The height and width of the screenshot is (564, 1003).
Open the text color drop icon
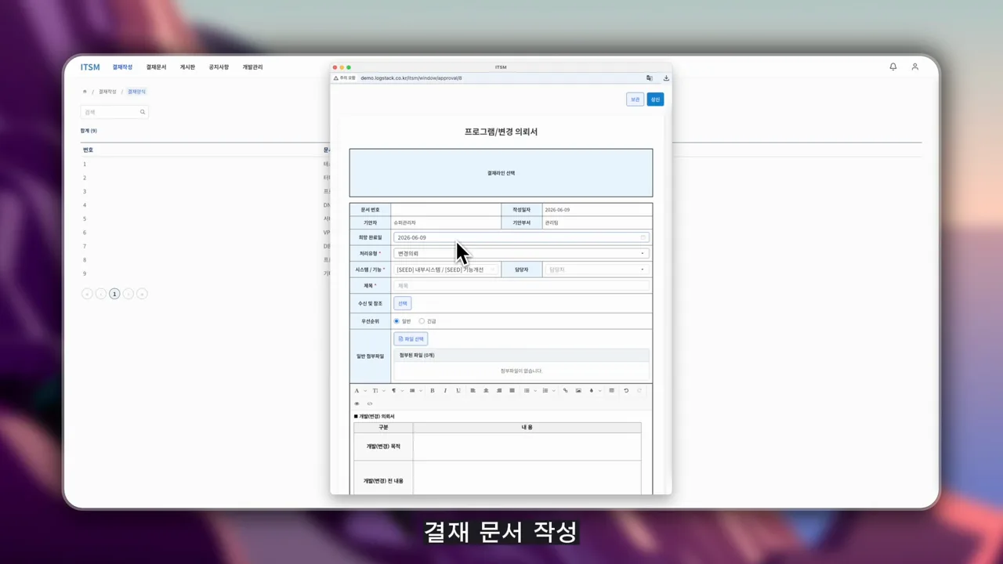click(591, 390)
